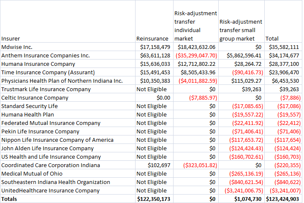Select the $12,712,802.22 cell

point(196,64)
